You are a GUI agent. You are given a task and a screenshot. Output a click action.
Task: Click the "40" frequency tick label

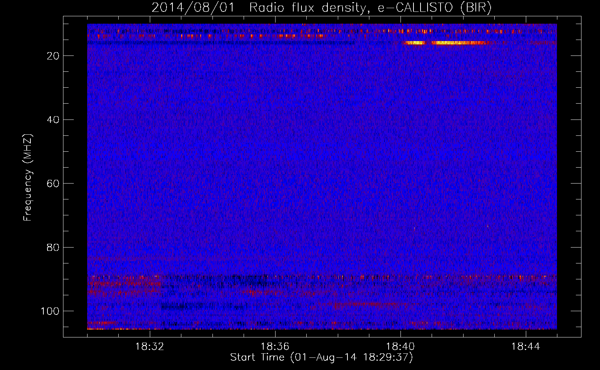coord(53,120)
